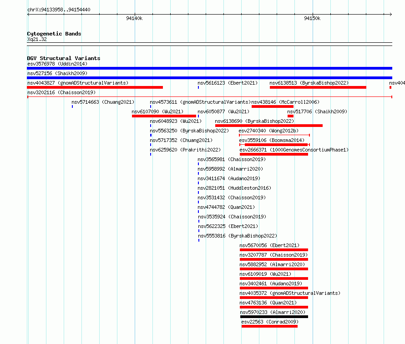Screen dimensions: 405x344
Task: Click the red bar under nsv6138690
Action: pos(269,126)
